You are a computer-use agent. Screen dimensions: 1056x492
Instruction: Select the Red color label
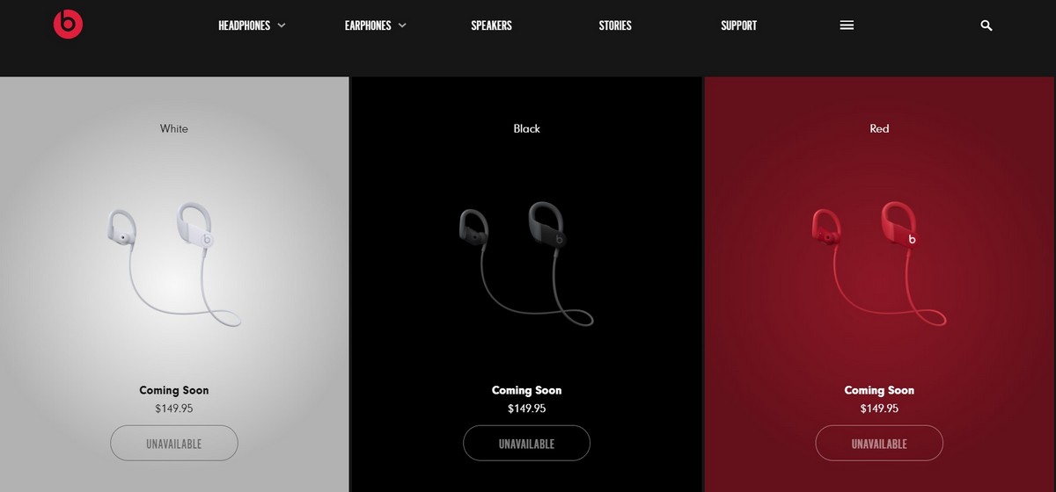click(x=879, y=129)
